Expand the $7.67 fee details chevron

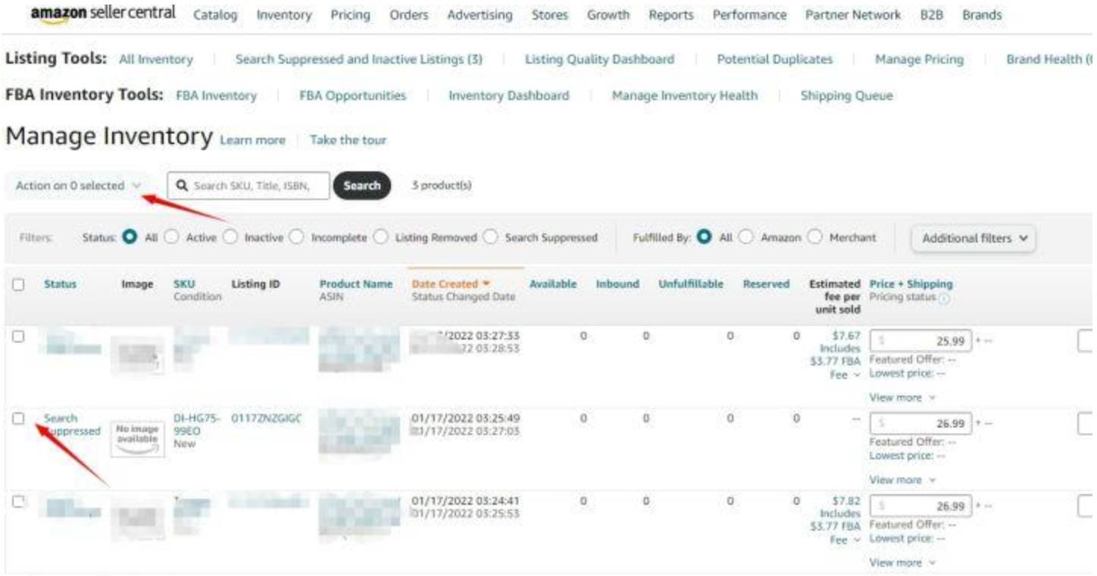(x=856, y=376)
